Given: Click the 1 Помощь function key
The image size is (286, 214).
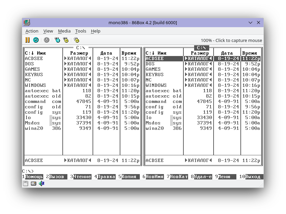Looking at the screenshot, I should [x=33, y=176].
